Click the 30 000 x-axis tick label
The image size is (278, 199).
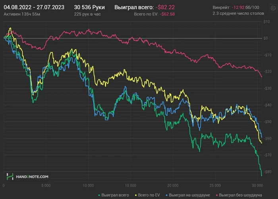coord(257,186)
